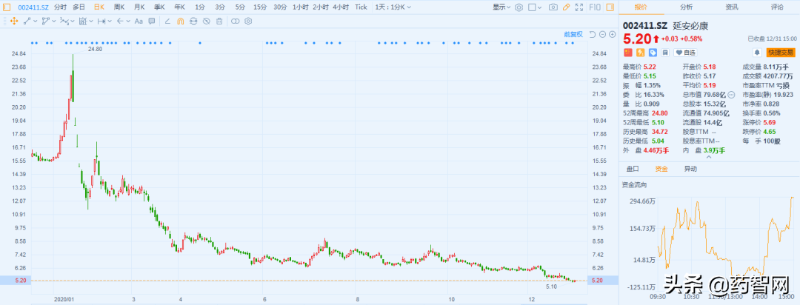Undo the chart zoom with the reset arrow
800x305 pixels.
point(593,34)
